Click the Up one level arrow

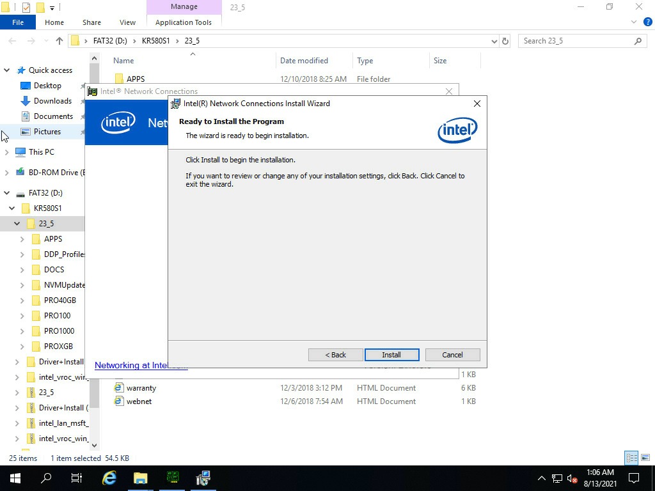click(59, 41)
